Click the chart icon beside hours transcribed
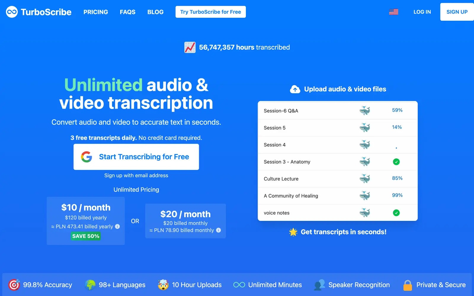The image size is (474, 296). (x=190, y=47)
